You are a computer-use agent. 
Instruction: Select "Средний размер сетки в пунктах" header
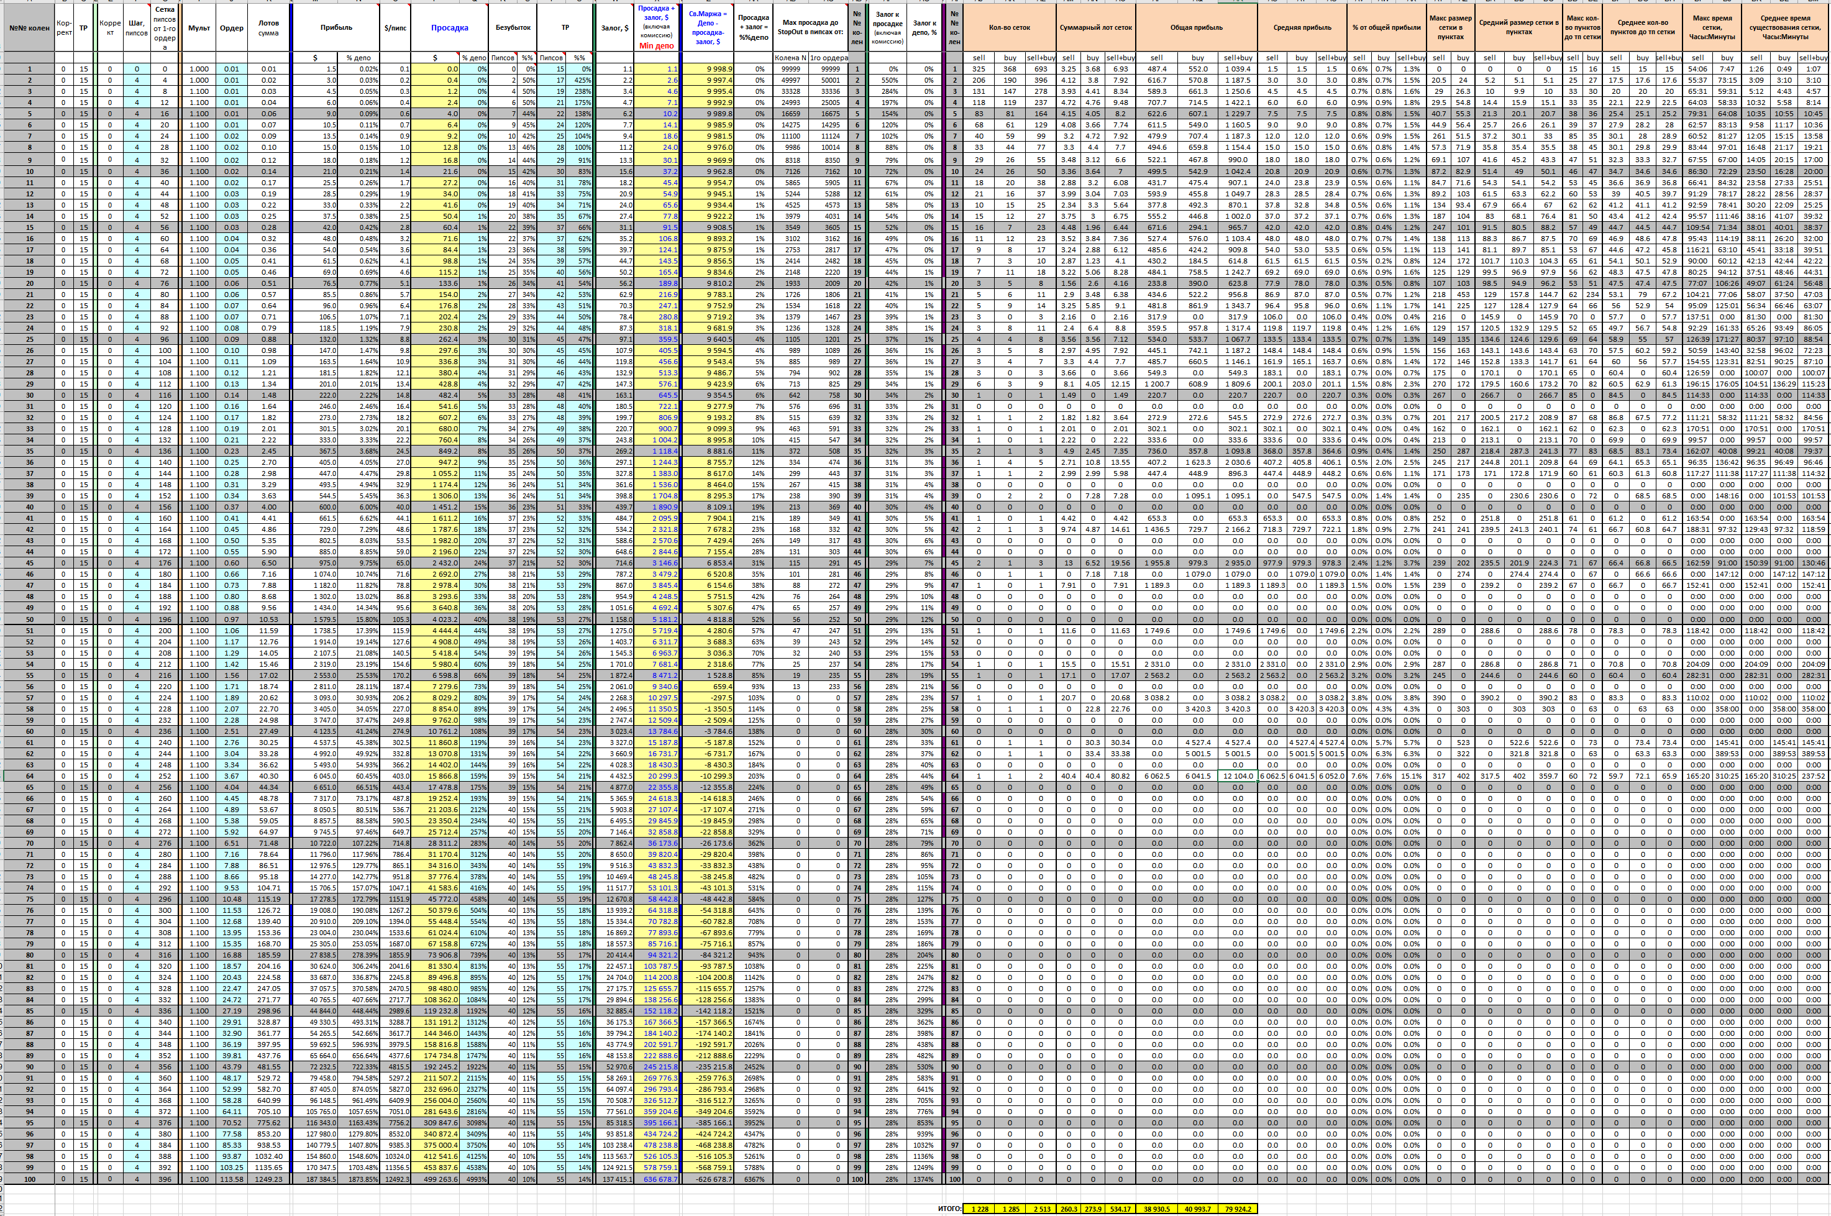[x=1518, y=28]
